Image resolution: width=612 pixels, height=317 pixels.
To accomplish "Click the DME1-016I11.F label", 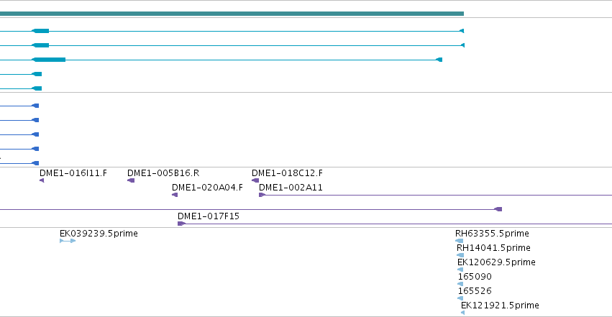I will (73, 173).
